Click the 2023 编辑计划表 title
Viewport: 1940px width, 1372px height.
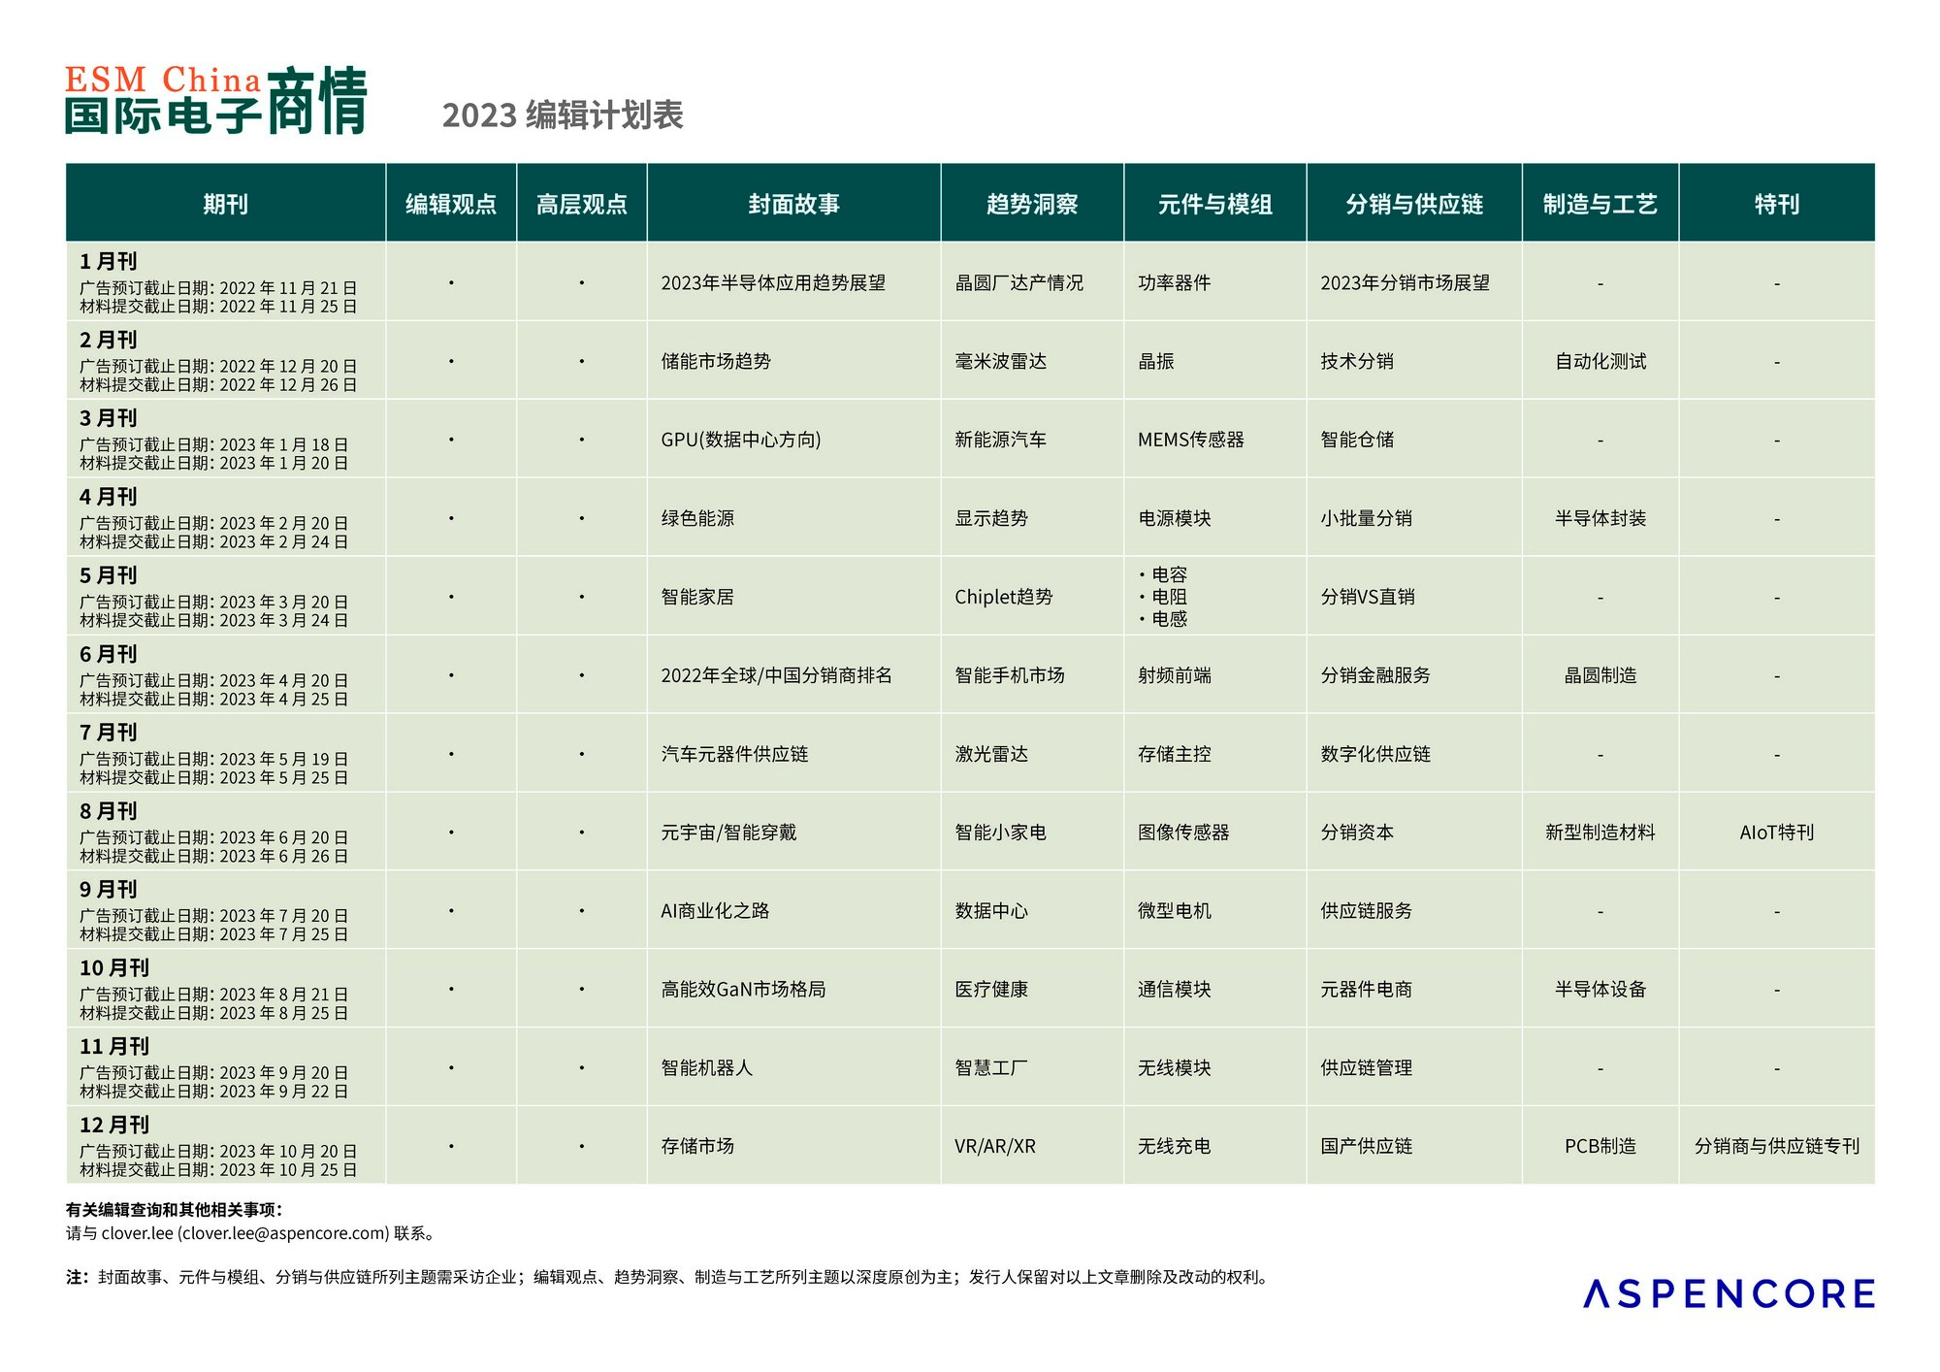click(x=563, y=114)
